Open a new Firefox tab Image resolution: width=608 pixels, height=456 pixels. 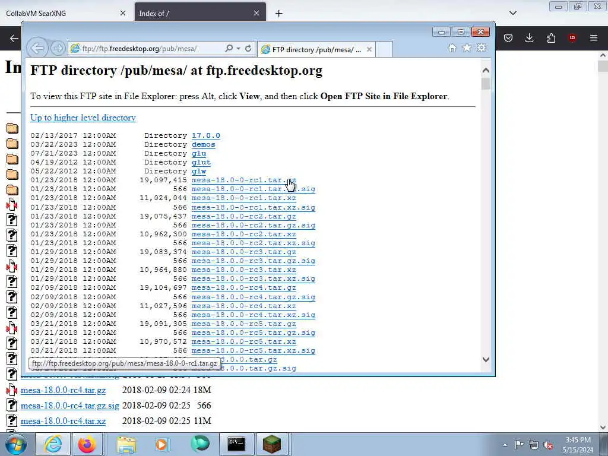tap(278, 14)
